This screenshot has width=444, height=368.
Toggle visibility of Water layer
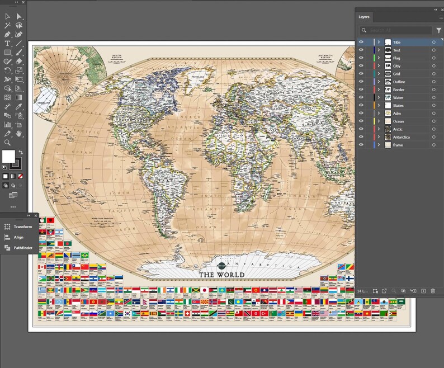[x=361, y=97]
